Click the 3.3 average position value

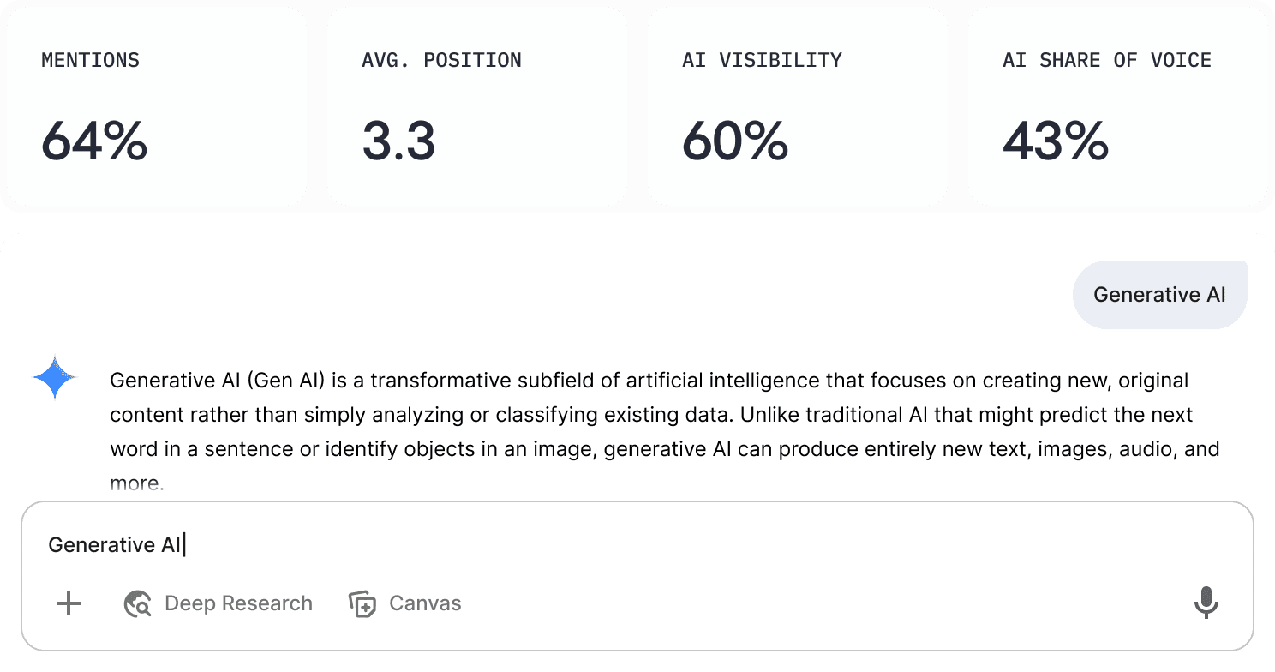398,141
